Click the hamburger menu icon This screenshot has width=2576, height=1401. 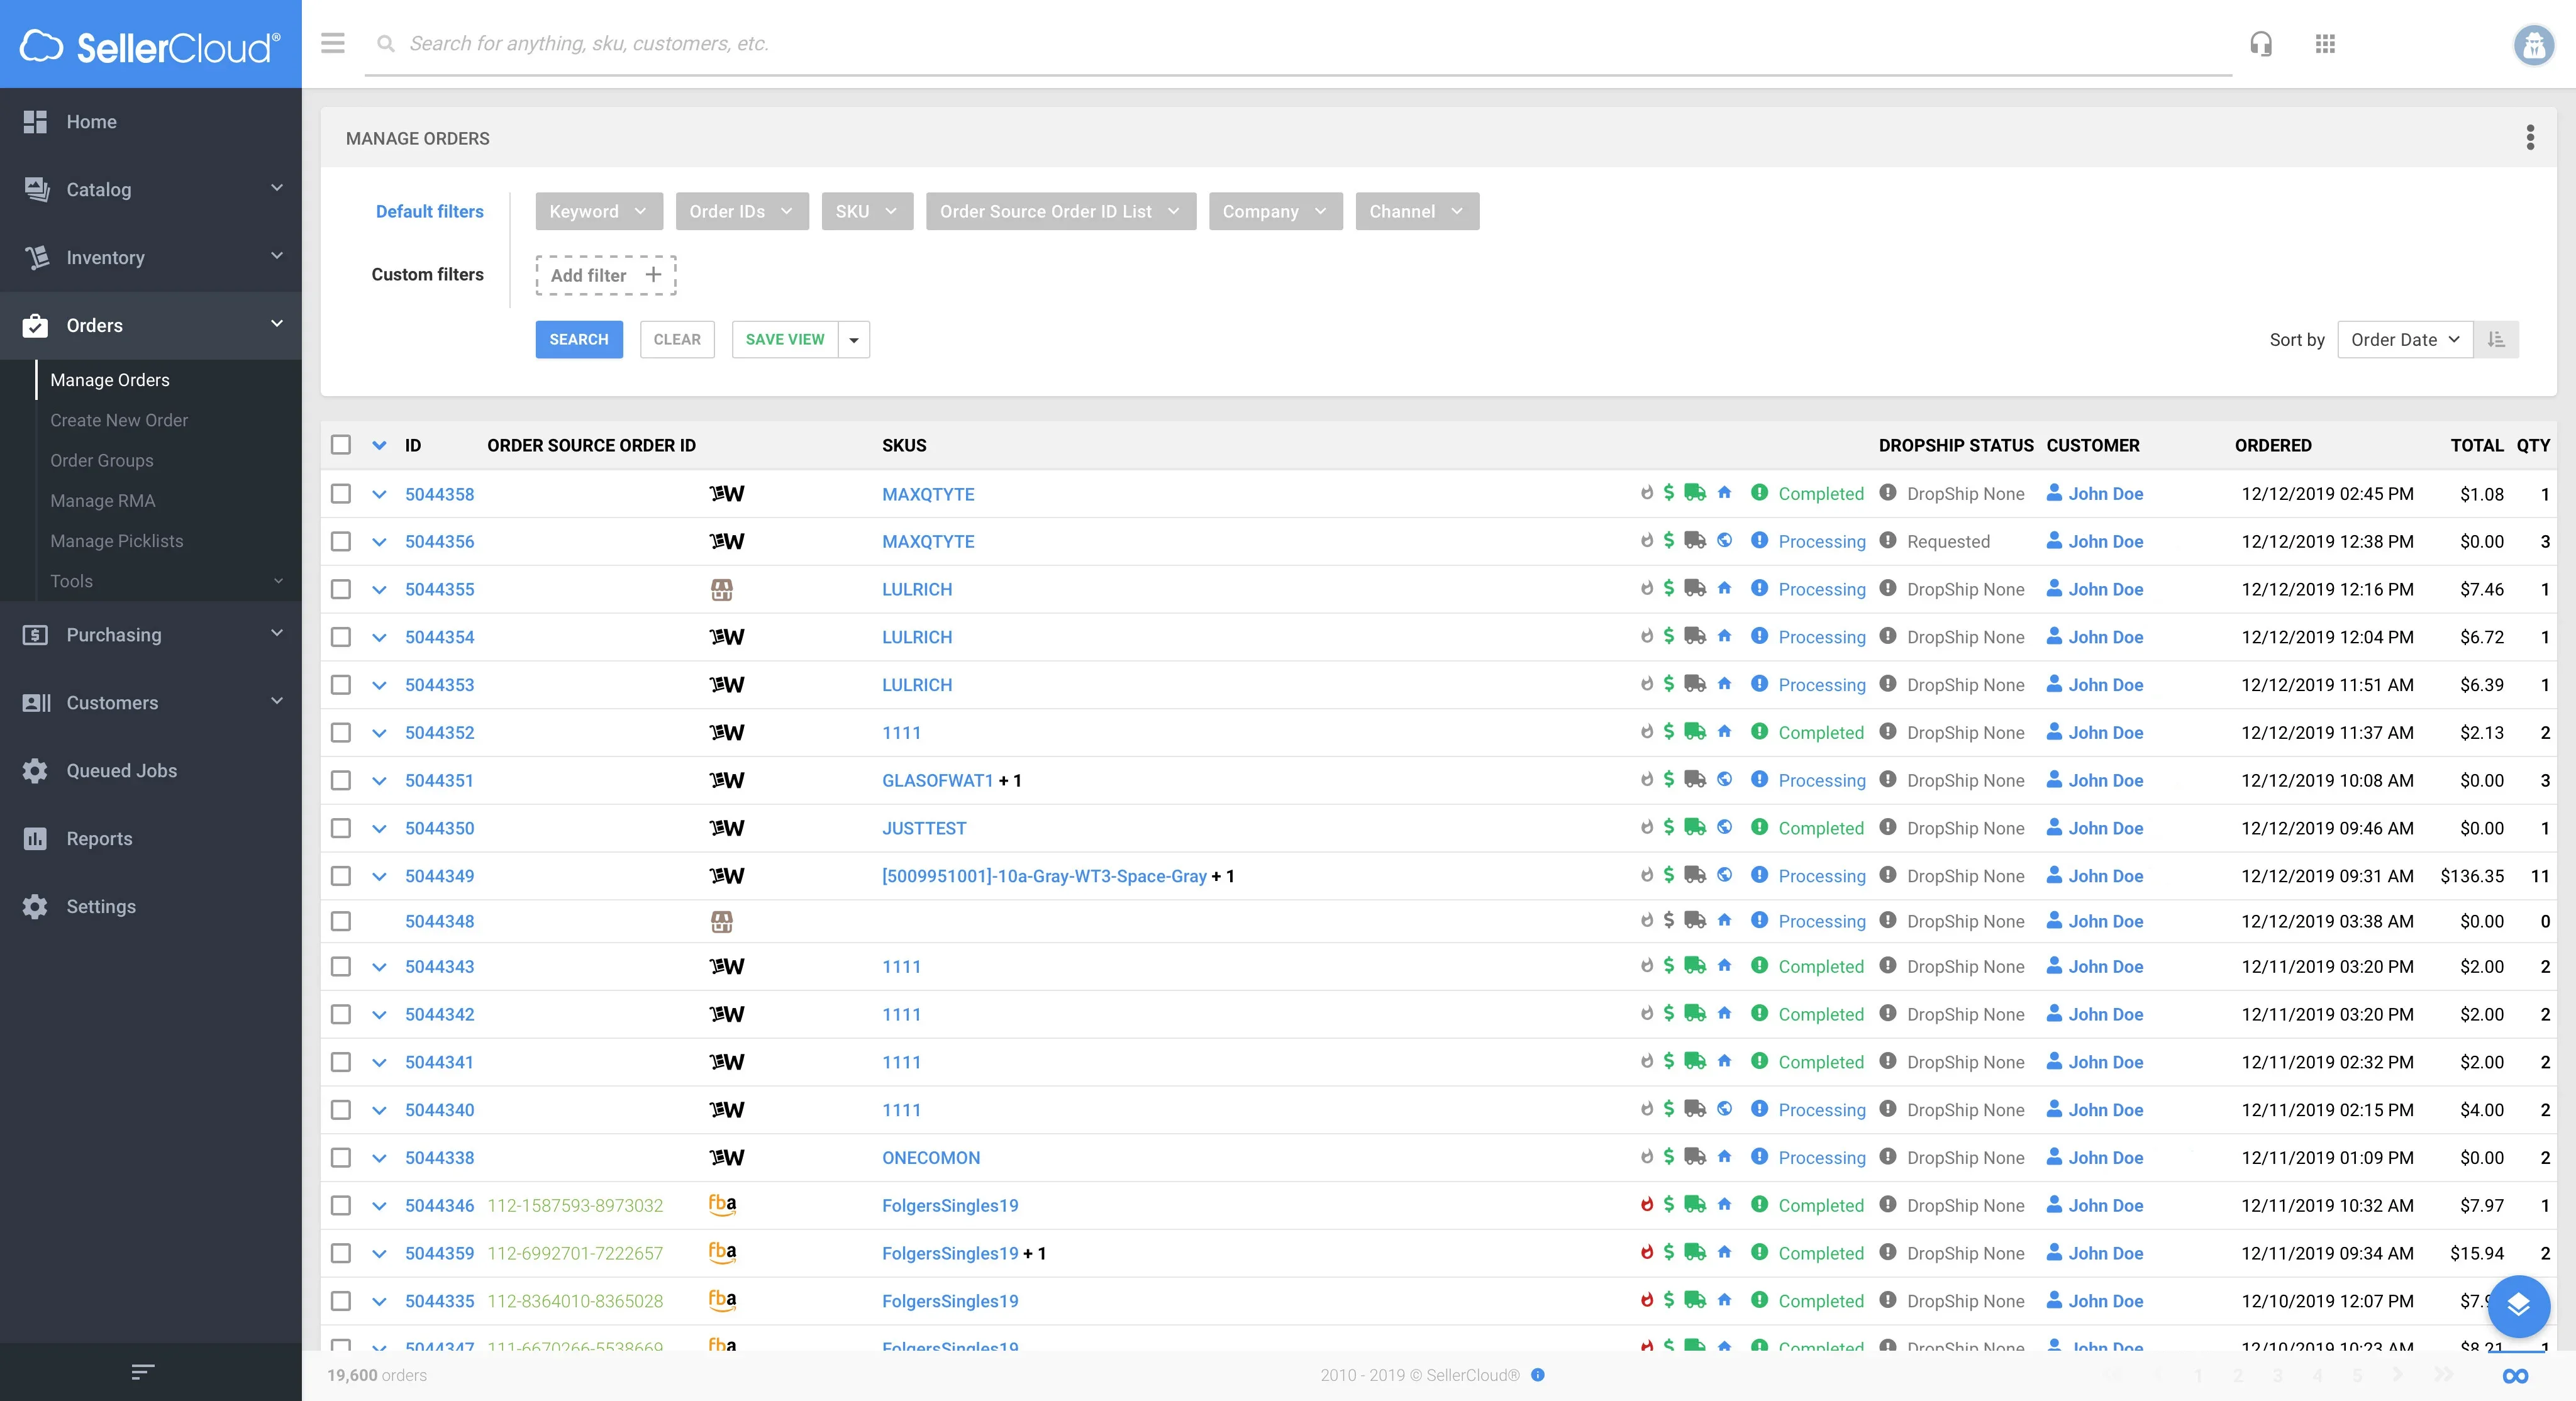333,43
